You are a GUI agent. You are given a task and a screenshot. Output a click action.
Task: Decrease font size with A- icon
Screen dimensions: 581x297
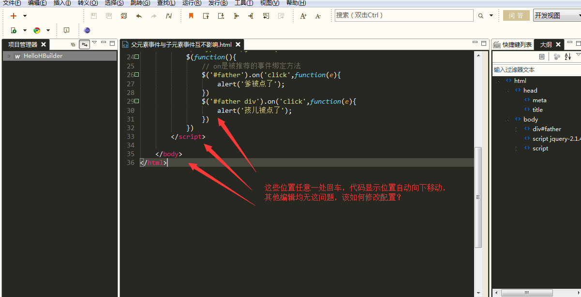click(318, 16)
